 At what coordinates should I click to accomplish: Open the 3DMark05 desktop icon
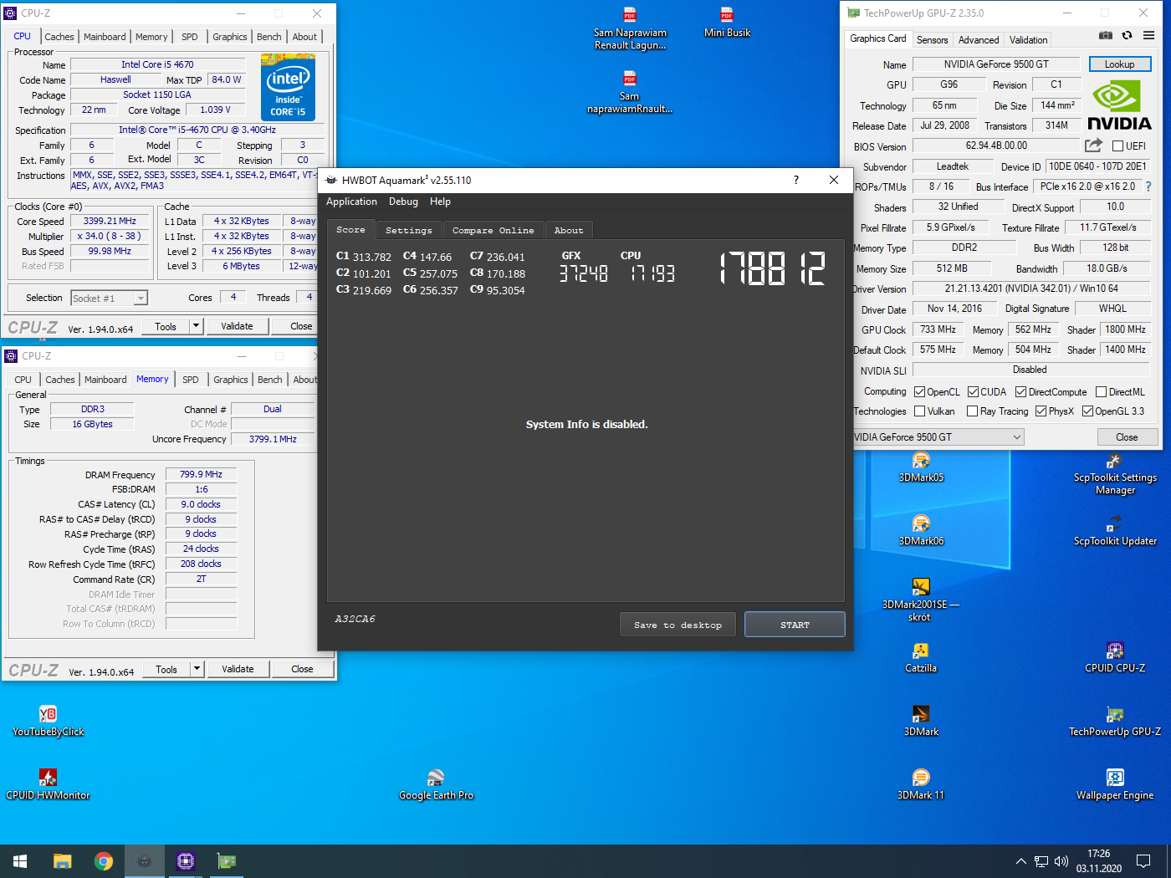coord(921,467)
